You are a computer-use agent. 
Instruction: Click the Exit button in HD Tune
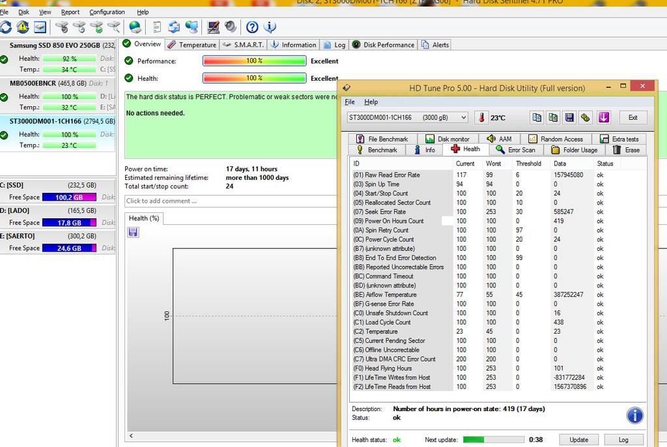tap(632, 117)
